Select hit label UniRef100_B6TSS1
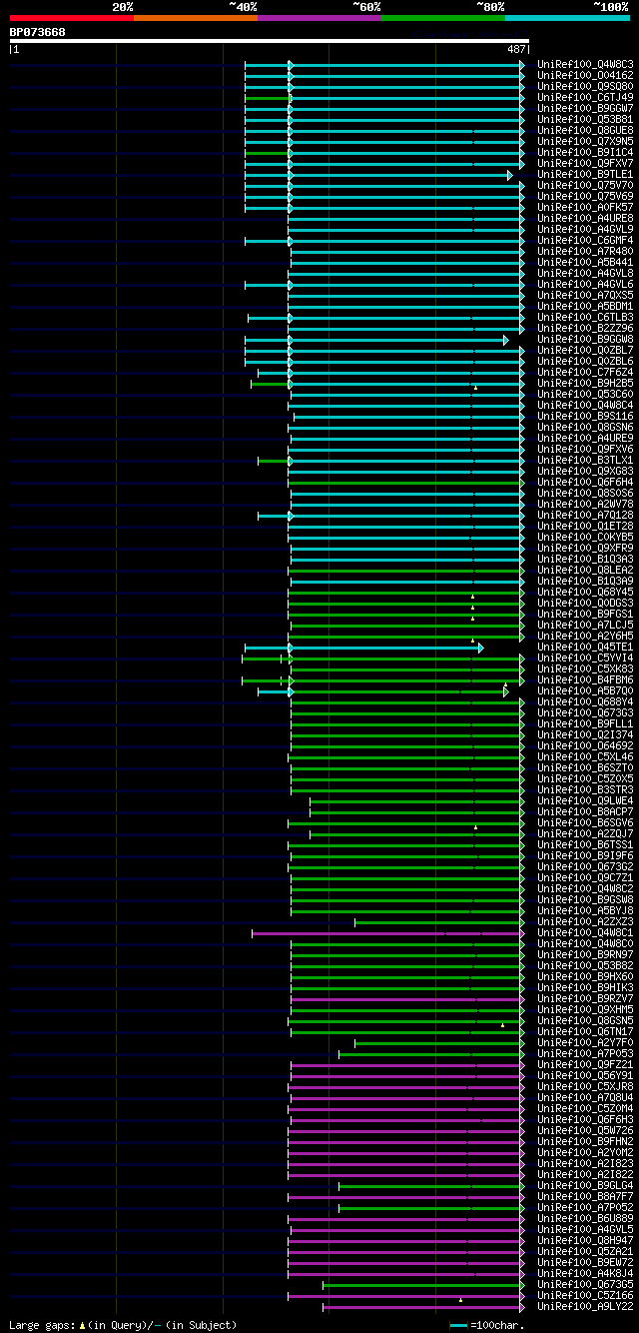Image resolution: width=639 pixels, height=1333 pixels. (585, 844)
